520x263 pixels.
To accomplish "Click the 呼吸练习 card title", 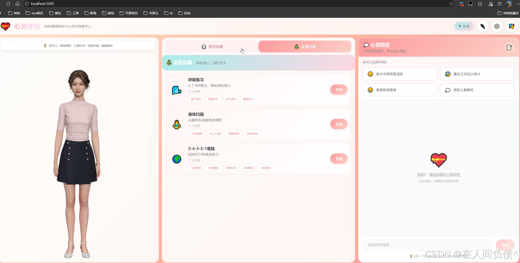I will (196, 80).
